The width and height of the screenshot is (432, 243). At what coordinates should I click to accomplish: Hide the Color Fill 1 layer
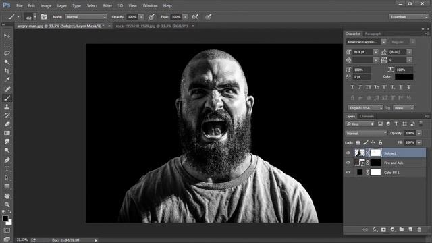pyautogui.click(x=348, y=173)
